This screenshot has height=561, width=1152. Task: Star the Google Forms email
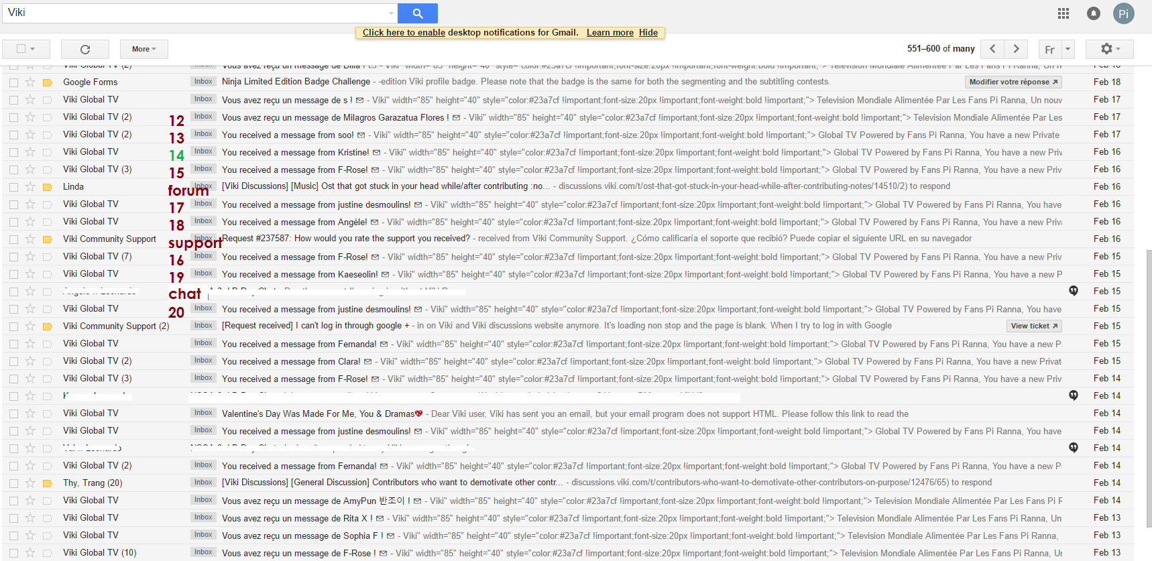30,82
